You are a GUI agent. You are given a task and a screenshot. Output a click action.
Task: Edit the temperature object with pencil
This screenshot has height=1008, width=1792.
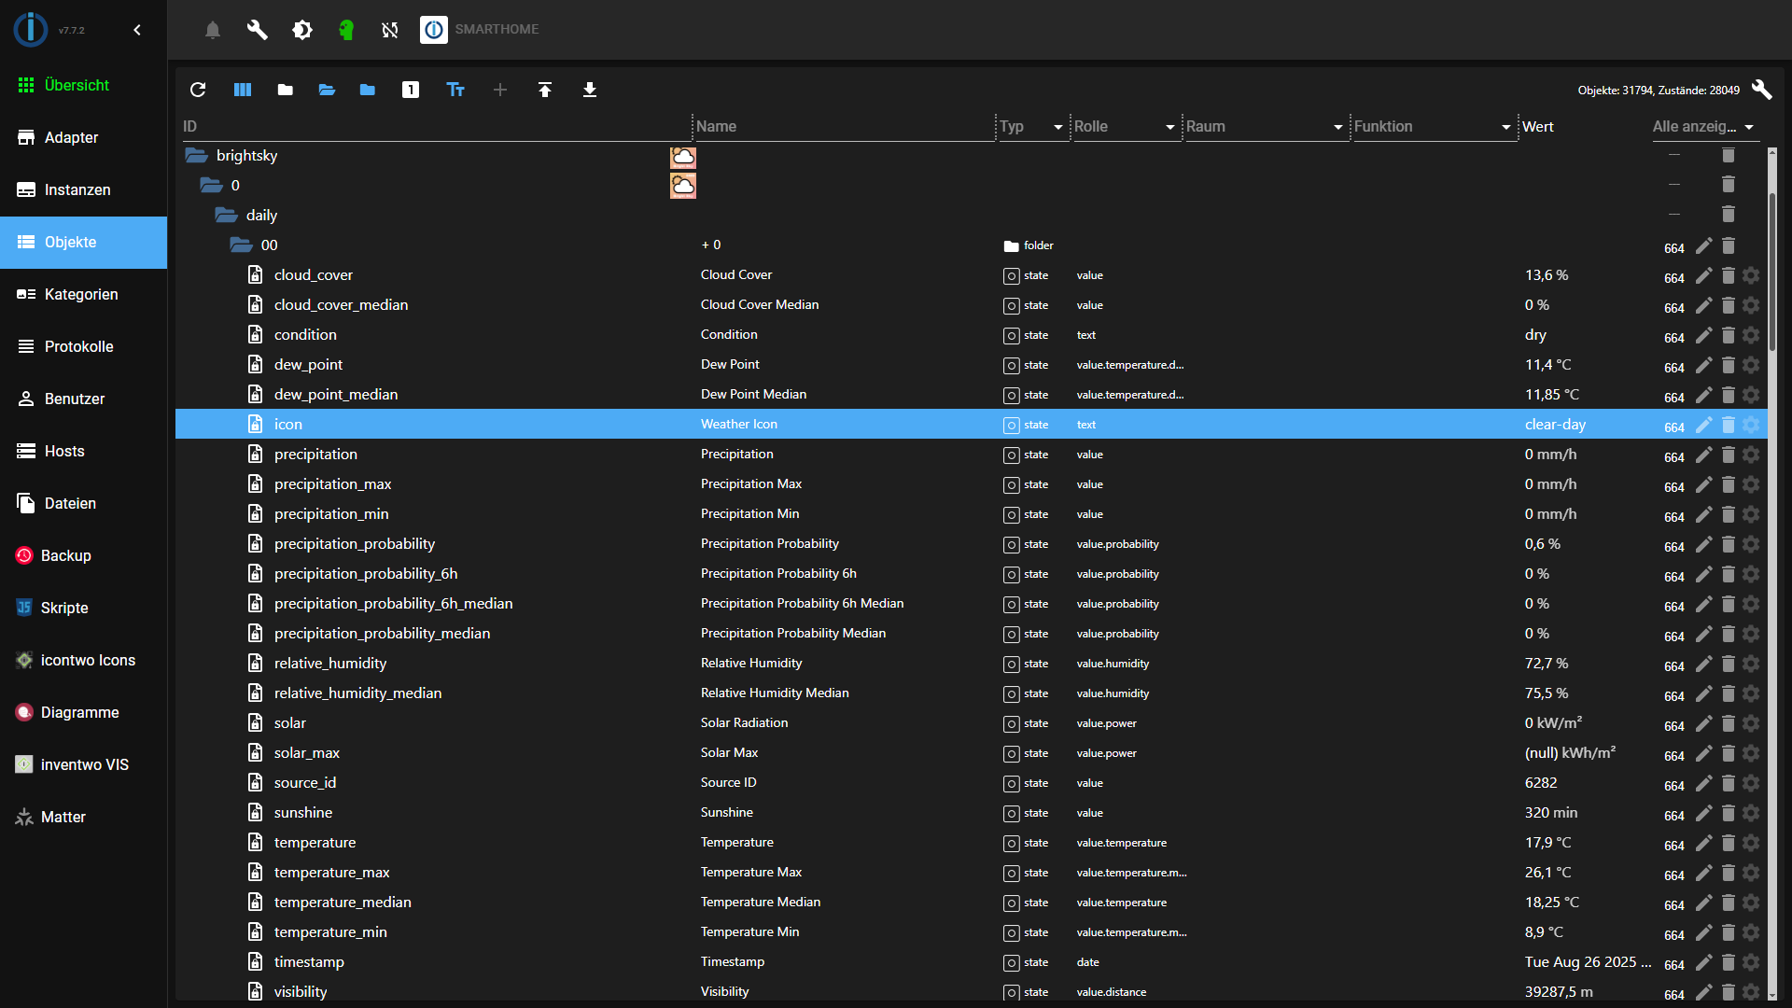1703,843
